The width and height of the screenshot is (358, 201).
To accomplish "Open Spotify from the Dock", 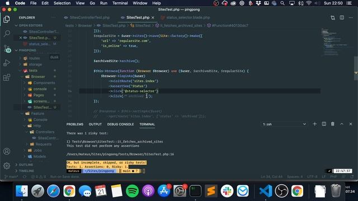I will [x=132, y=191].
